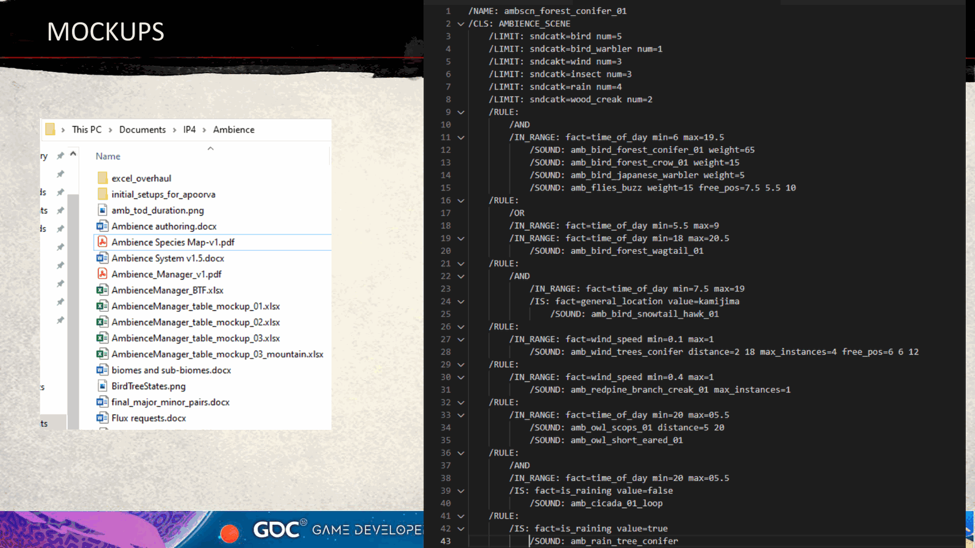Collapse the /RULE fold at line 9
This screenshot has height=548, width=975.
[x=461, y=112]
